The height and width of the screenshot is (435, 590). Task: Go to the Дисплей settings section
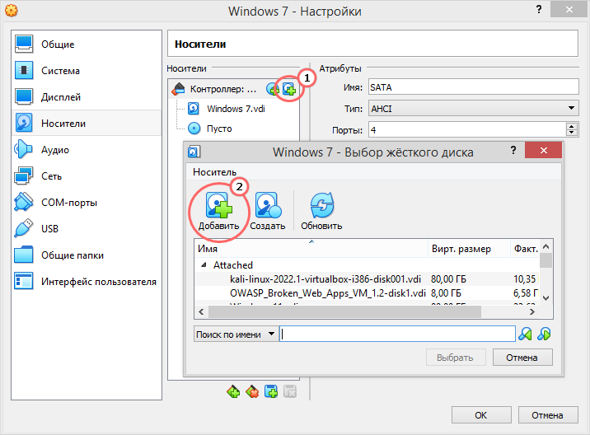(87, 96)
